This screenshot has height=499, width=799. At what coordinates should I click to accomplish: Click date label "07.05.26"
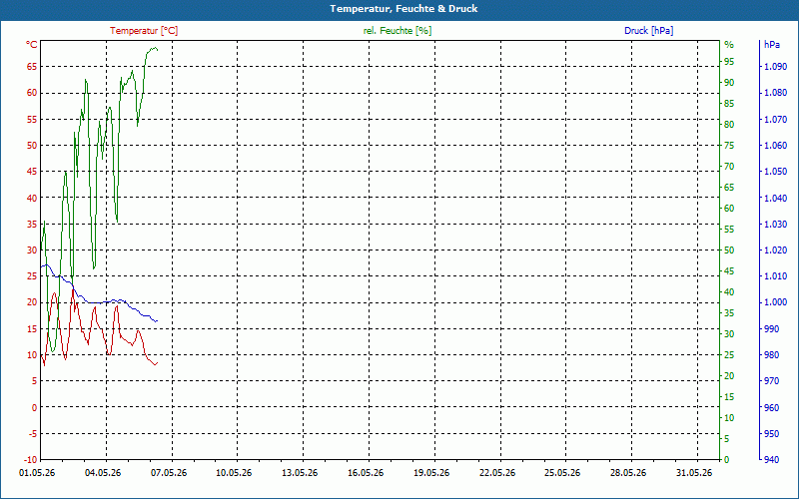tap(169, 473)
